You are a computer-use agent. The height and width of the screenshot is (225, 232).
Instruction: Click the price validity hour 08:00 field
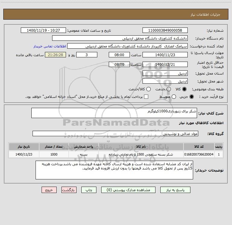click(x=119, y=64)
